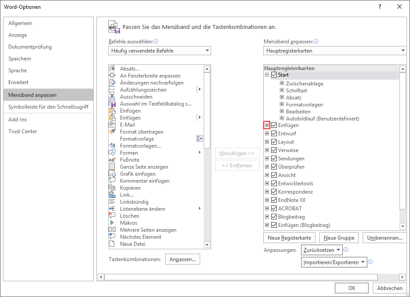Click the Link icon in command list
The width and height of the screenshot is (410, 297).
point(112,195)
